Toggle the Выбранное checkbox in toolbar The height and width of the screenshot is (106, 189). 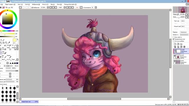coord(32,7)
